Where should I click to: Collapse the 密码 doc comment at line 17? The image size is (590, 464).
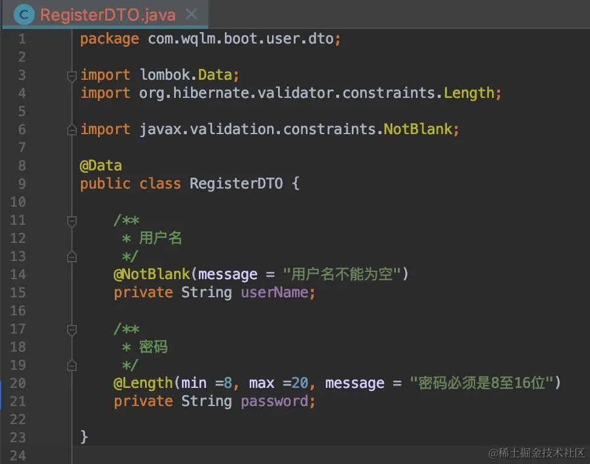click(x=71, y=330)
